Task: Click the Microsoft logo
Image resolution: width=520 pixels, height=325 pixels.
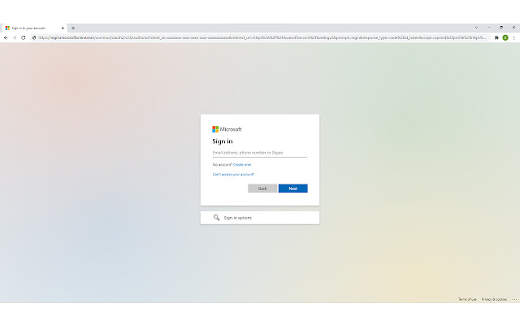Action: [227, 129]
